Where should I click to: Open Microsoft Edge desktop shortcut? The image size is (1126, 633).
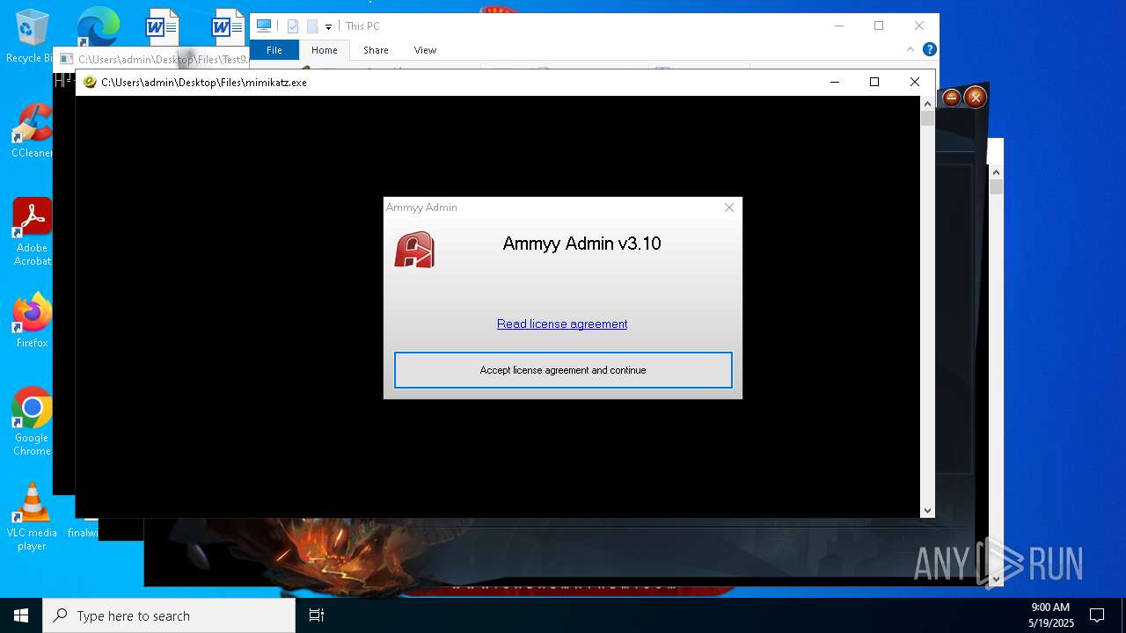pyautogui.click(x=98, y=28)
